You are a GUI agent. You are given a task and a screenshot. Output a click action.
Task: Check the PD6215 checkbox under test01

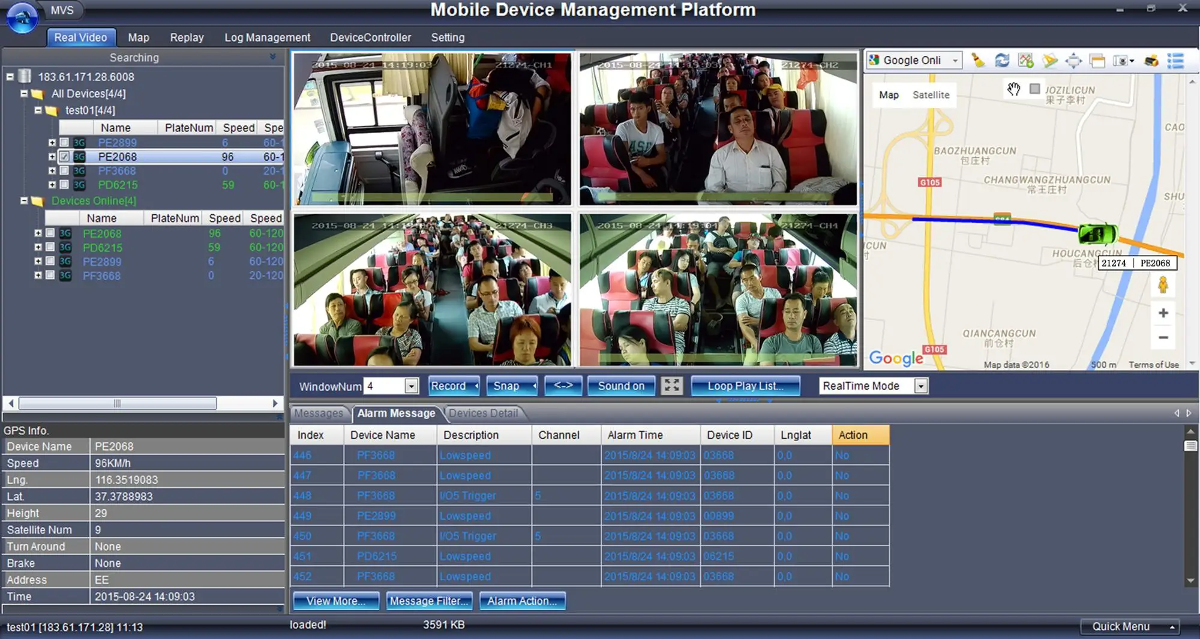tap(64, 185)
